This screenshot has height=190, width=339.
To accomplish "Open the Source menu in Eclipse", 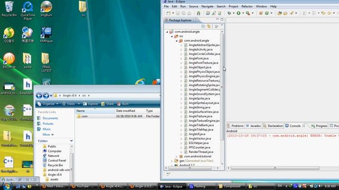I will [193, 6].
